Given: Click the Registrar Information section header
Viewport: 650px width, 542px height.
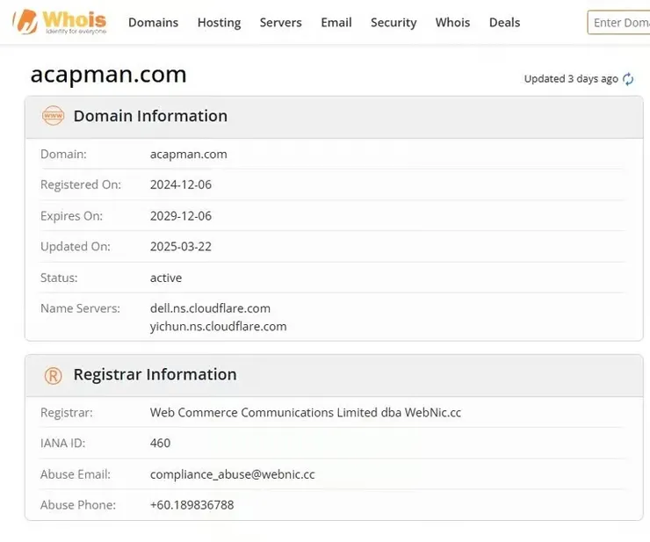Looking at the screenshot, I should pyautogui.click(x=155, y=375).
